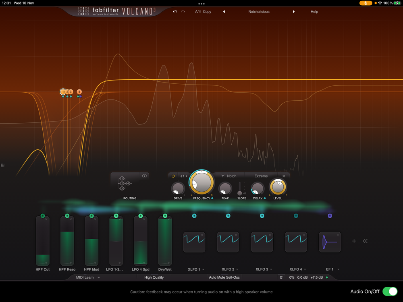Click the LFO 4 Spd slider
Screen dimensions: 403x302
coord(140,241)
